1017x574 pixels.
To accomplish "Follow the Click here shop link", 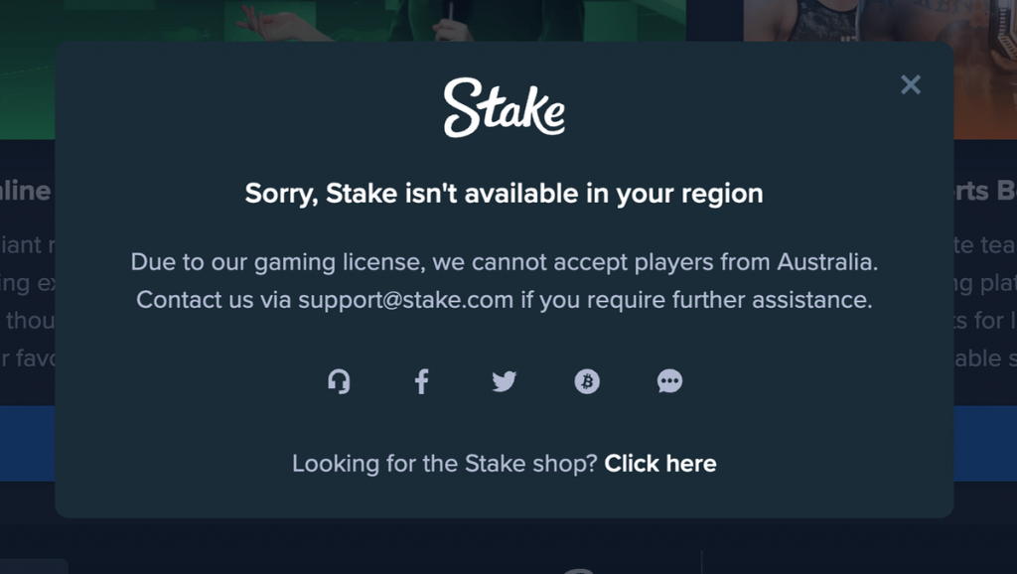I will pos(660,464).
